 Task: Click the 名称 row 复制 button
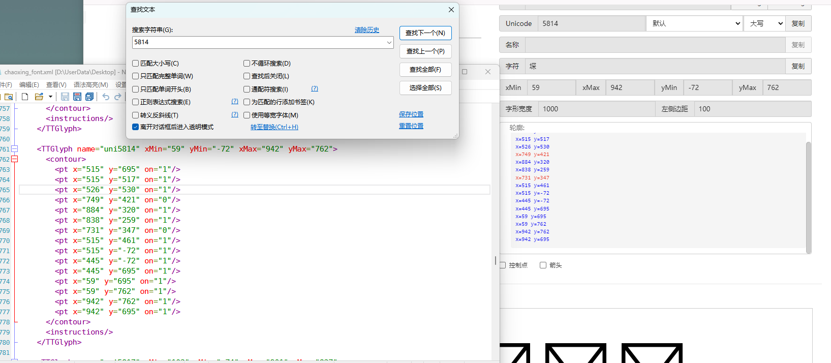(798, 45)
